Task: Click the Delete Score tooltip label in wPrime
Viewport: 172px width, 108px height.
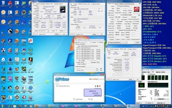Action: [97, 95]
